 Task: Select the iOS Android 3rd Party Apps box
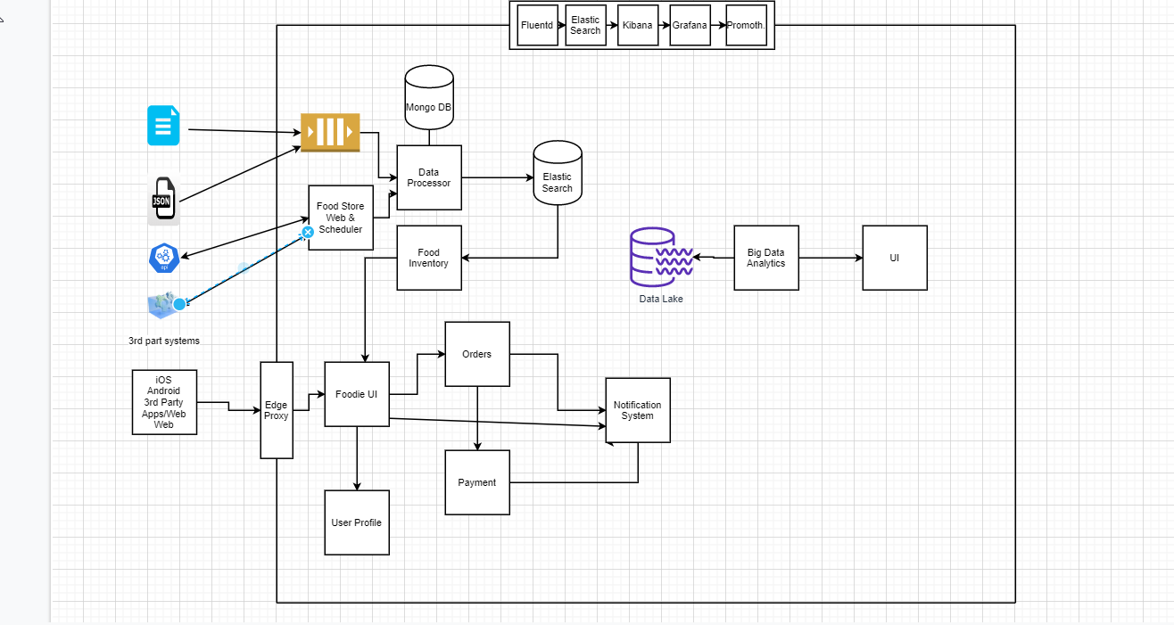[x=164, y=402]
